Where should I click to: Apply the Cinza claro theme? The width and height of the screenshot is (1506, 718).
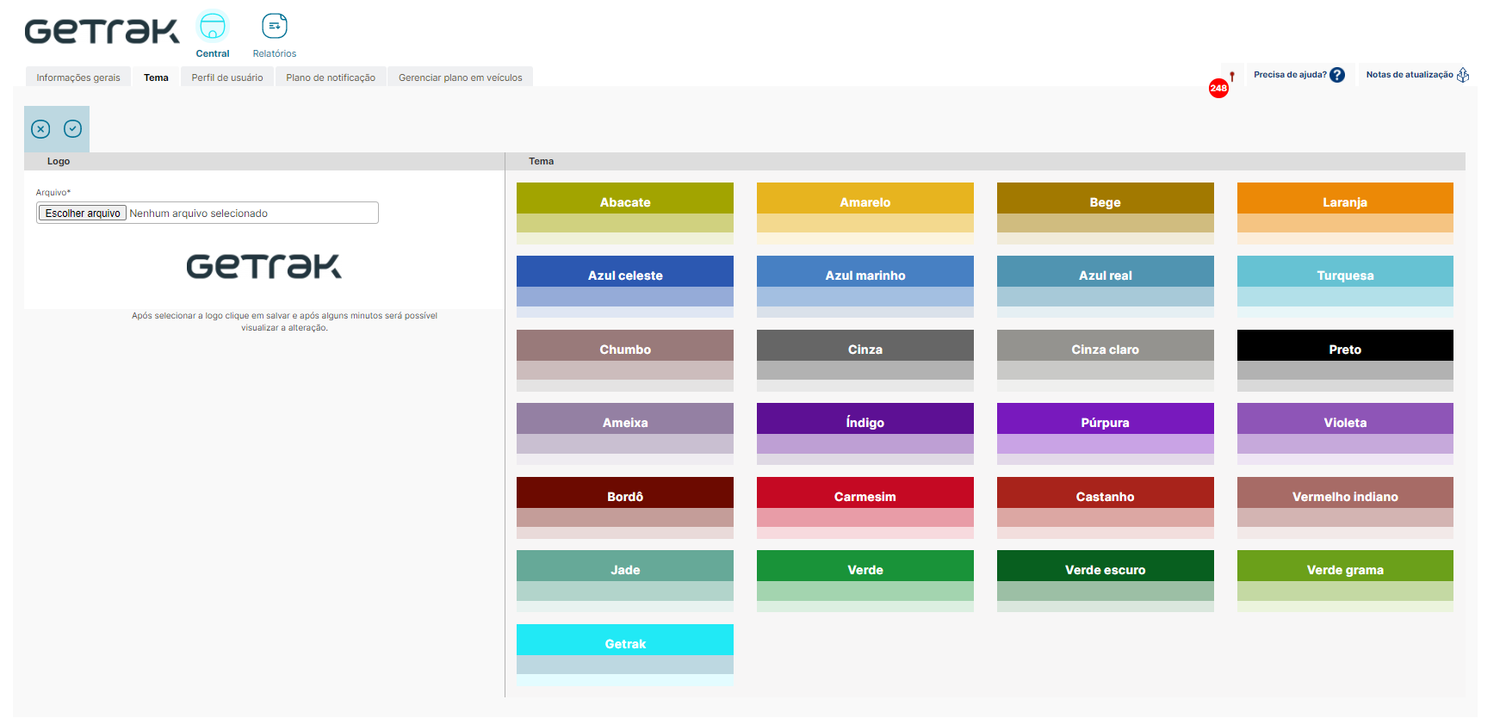point(1106,361)
